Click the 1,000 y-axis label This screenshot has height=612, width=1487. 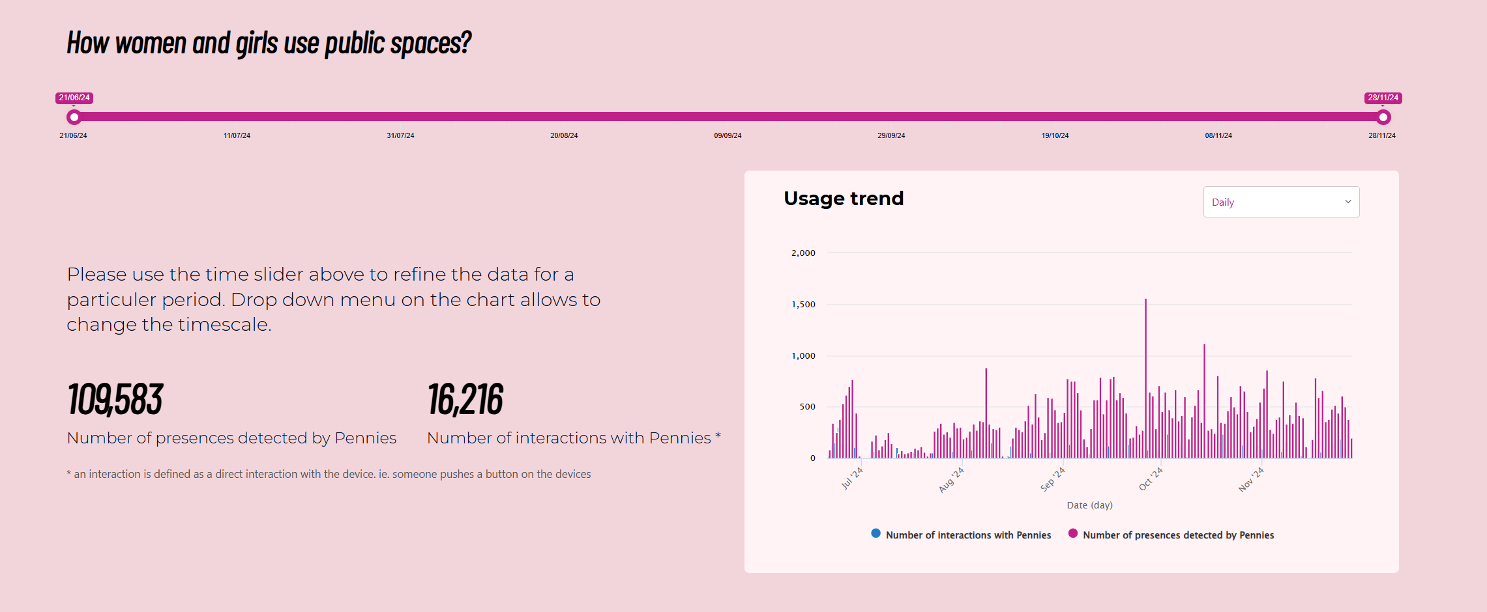coord(803,355)
